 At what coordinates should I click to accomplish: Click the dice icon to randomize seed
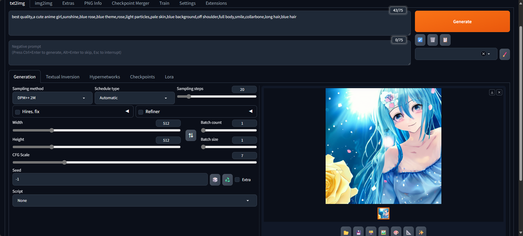point(215,180)
